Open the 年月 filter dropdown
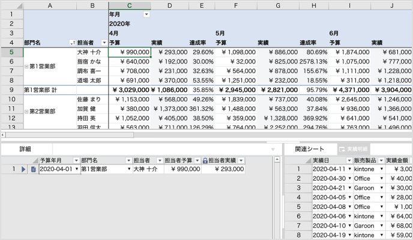 coord(146,14)
